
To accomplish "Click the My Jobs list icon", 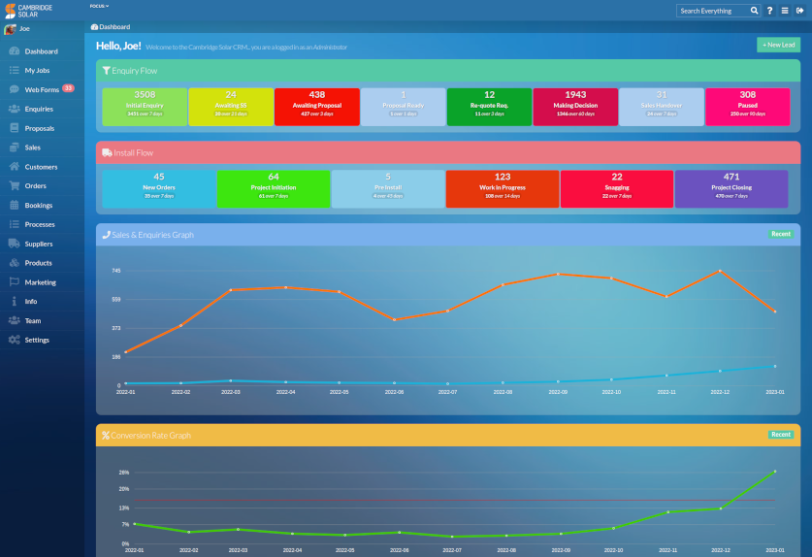I will click(14, 70).
